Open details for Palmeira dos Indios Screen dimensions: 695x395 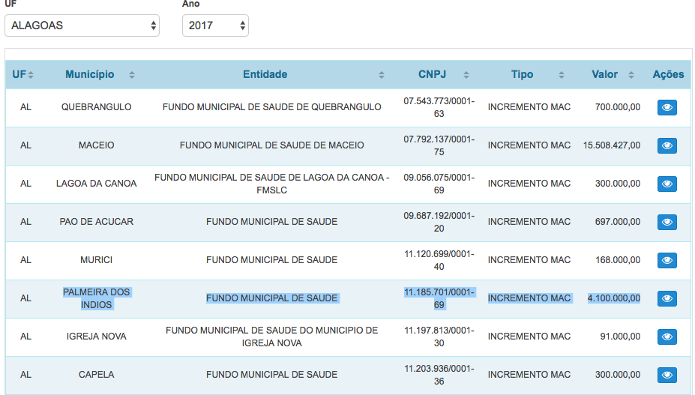[x=667, y=298]
